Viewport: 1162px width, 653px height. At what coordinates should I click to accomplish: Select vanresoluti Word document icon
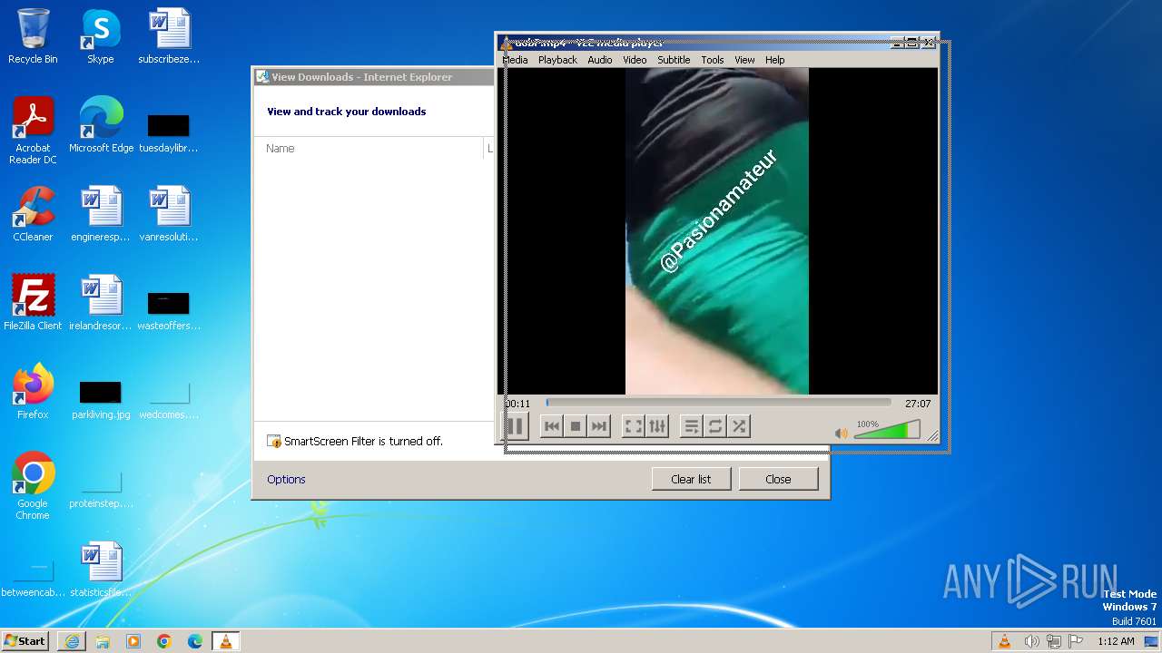click(x=169, y=214)
